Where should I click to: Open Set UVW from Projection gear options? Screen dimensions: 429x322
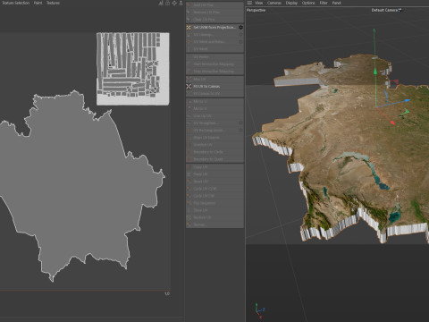tap(240, 28)
